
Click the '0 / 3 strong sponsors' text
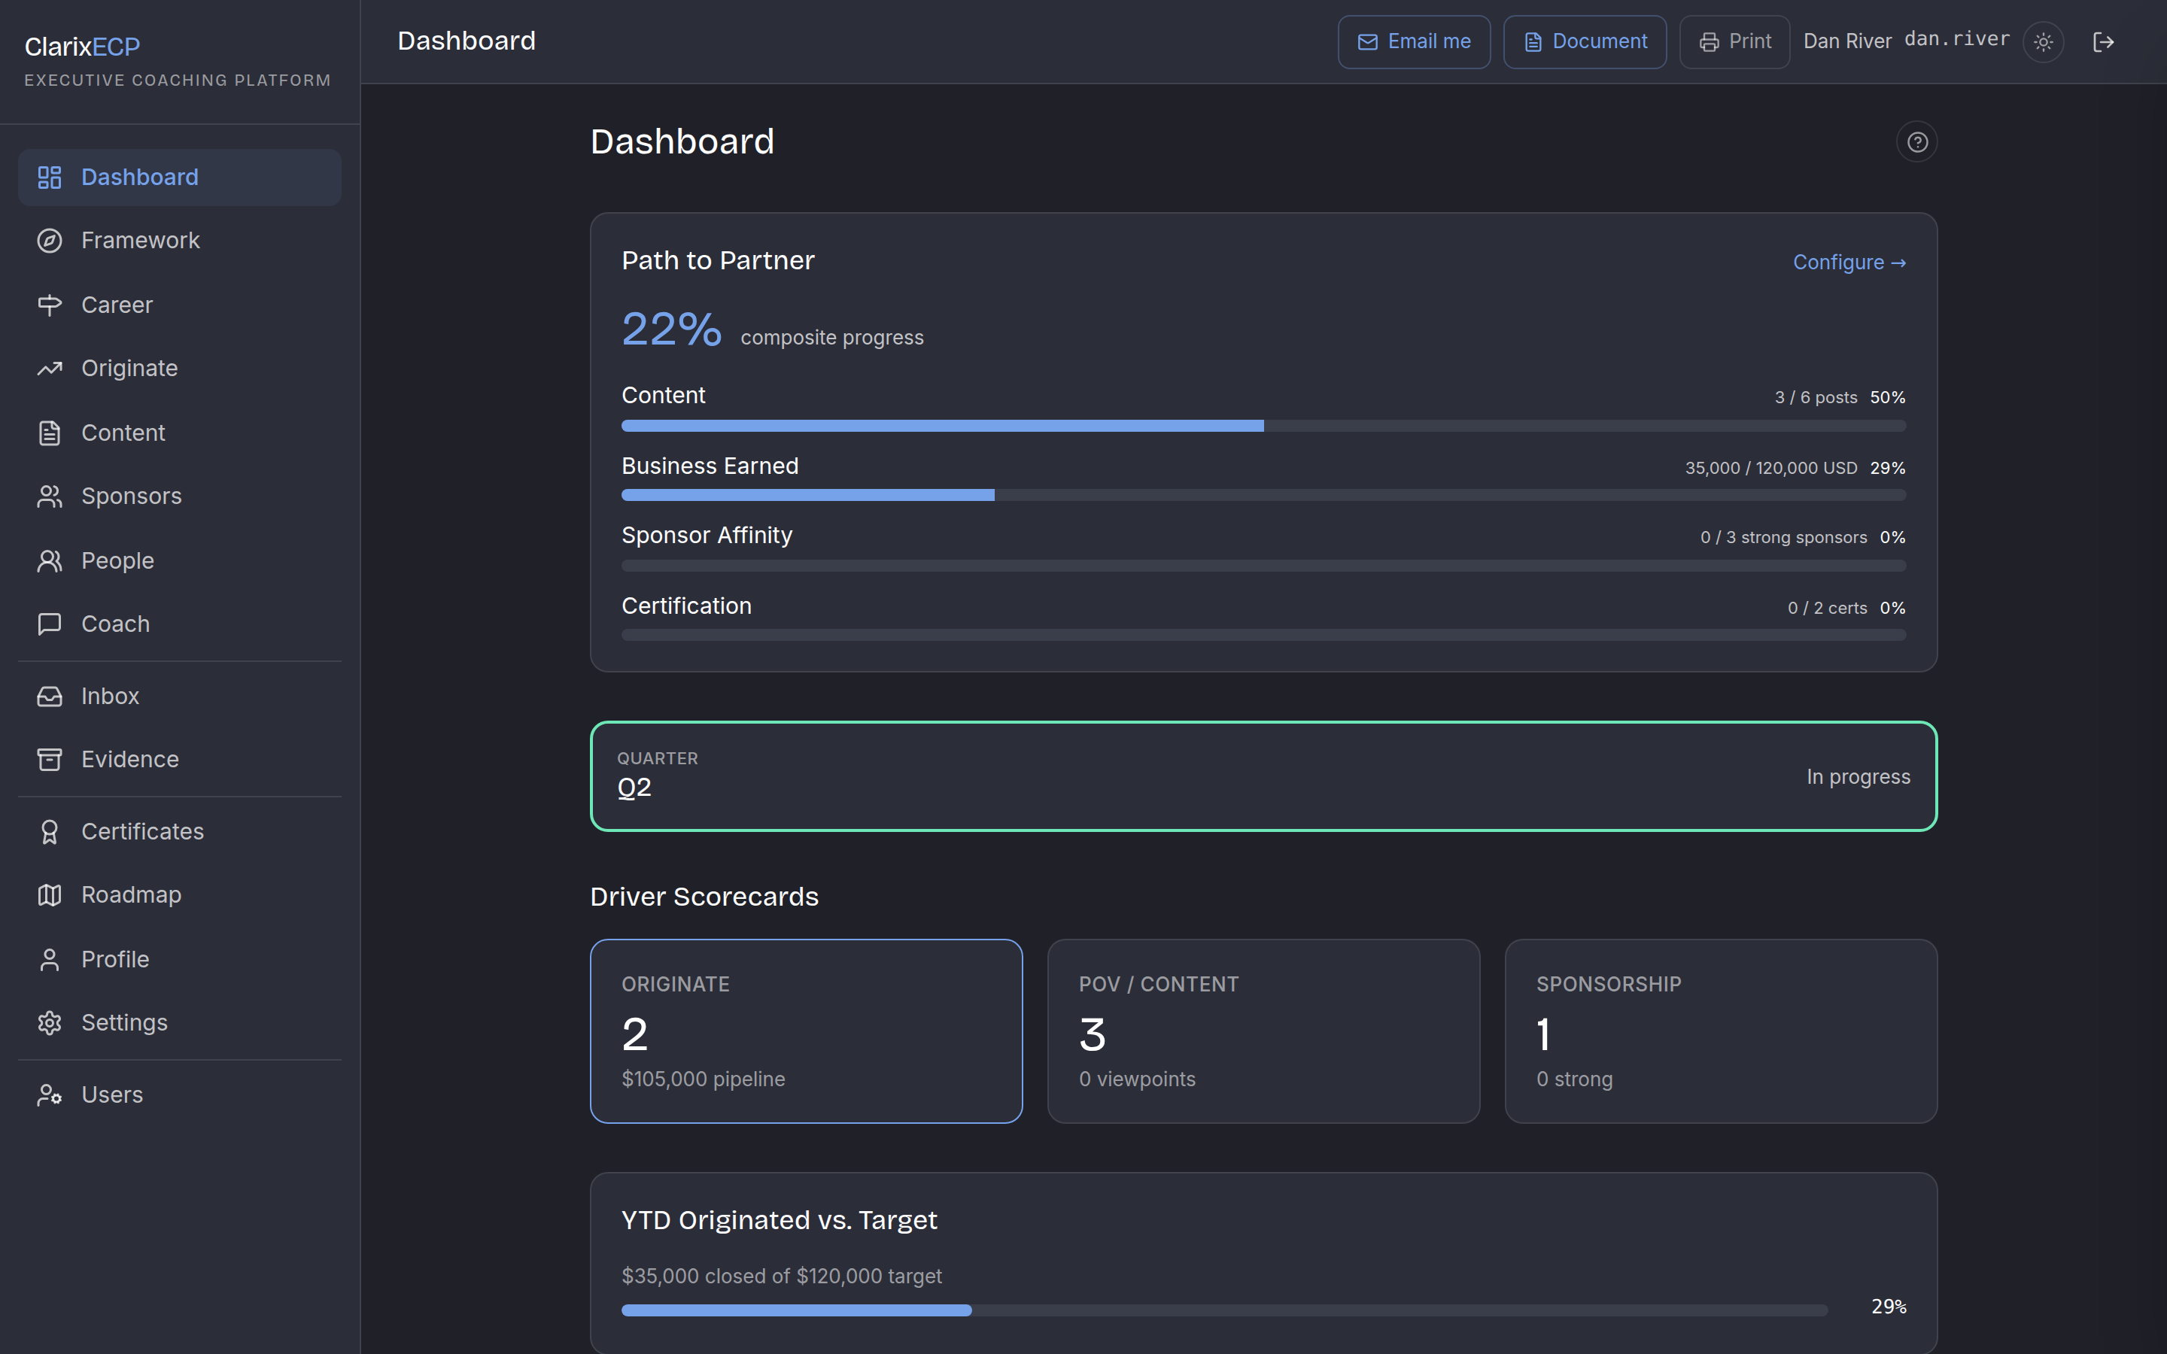pos(1784,537)
